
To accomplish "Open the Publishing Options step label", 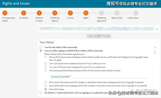I will (x=55, y=19).
